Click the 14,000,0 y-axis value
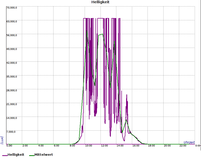Image resolution: width=201 pixels, height=163 pixels. coord(12,118)
